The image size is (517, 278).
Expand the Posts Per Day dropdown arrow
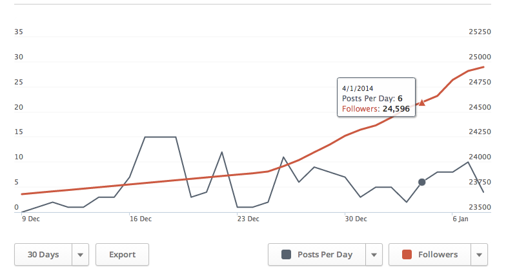tap(374, 255)
